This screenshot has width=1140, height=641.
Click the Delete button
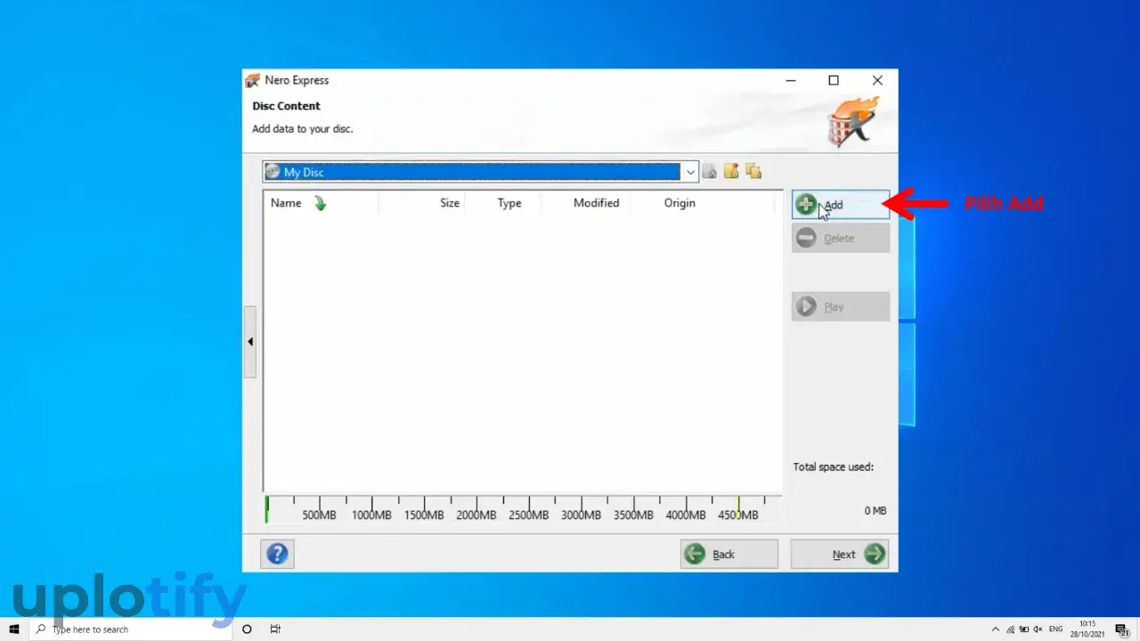click(840, 238)
